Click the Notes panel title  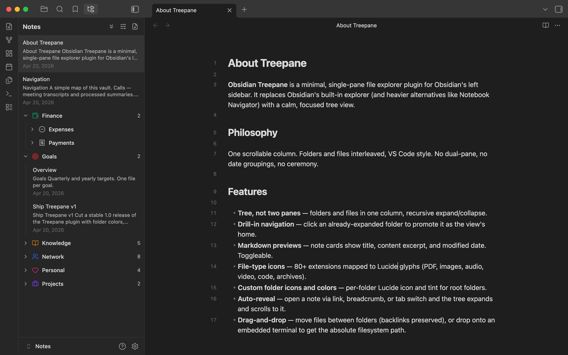tap(32, 27)
